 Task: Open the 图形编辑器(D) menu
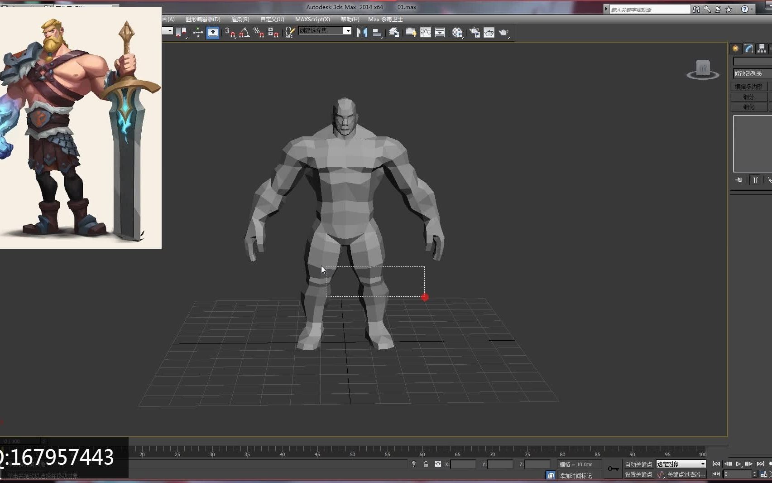pos(203,19)
